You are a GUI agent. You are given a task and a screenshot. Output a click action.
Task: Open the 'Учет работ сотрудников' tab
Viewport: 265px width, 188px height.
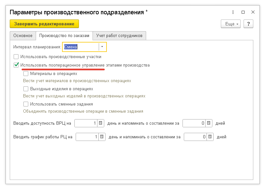(x=119, y=36)
